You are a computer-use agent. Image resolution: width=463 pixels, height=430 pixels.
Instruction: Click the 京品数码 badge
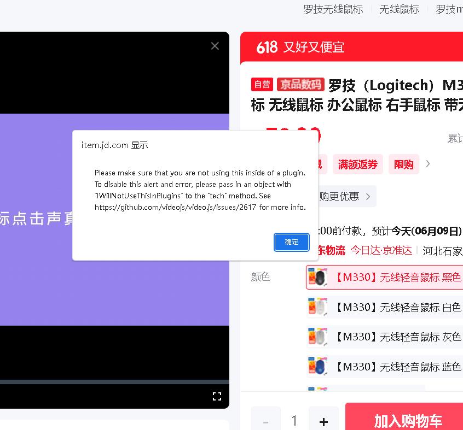300,85
